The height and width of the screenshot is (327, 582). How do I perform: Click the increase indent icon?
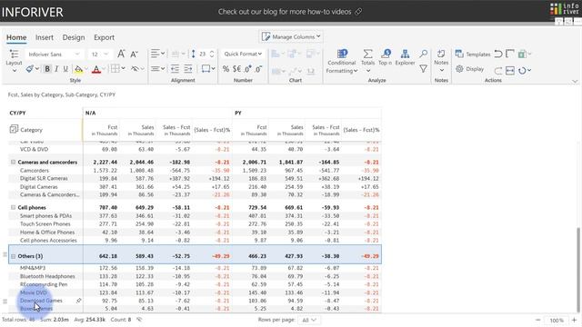pos(188,69)
